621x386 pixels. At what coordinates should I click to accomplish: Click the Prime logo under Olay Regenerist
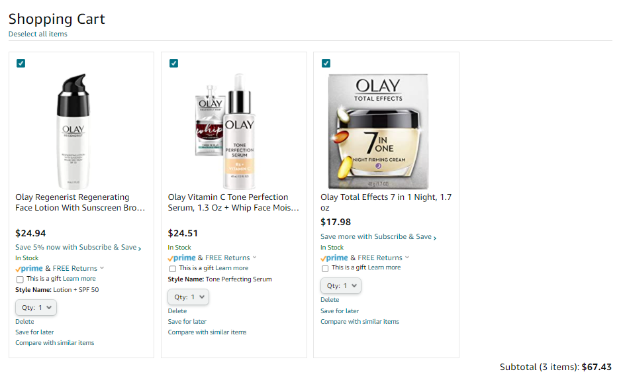coord(29,268)
